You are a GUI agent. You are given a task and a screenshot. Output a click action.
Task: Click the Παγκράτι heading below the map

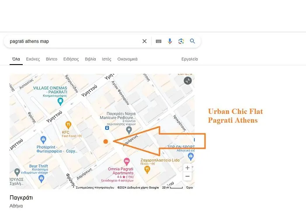pos(21,198)
